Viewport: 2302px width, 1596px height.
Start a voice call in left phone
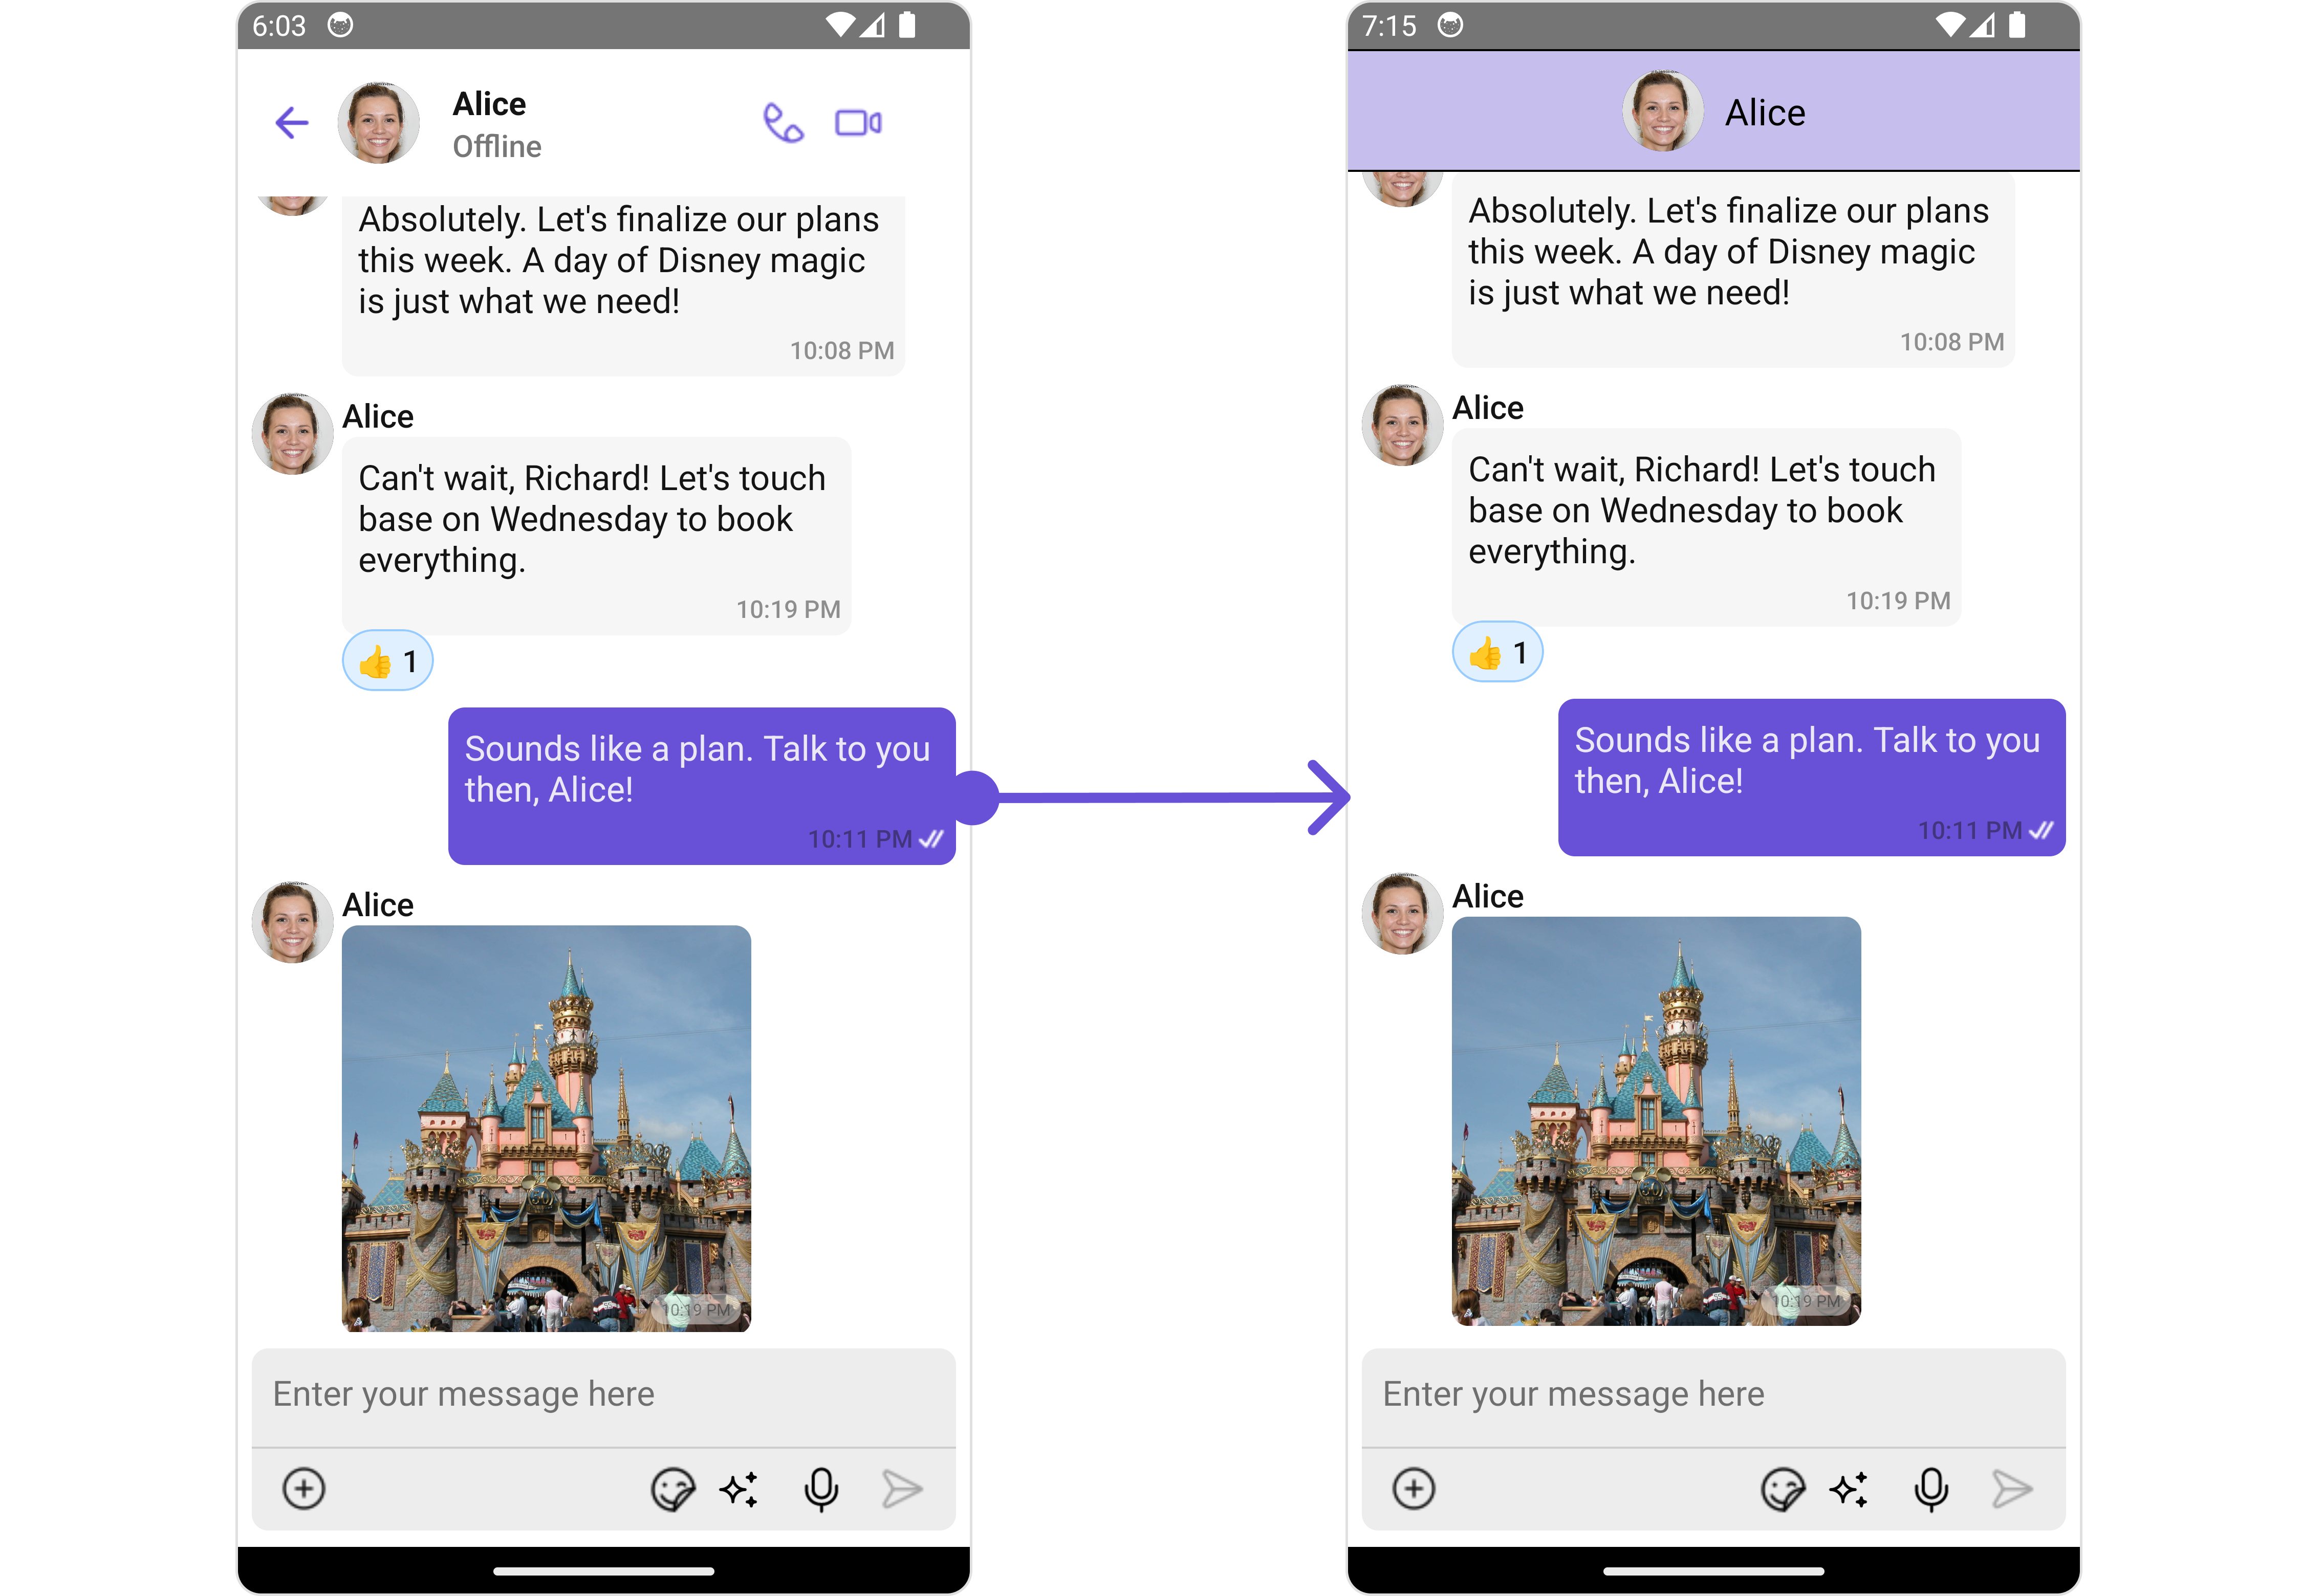click(x=783, y=123)
